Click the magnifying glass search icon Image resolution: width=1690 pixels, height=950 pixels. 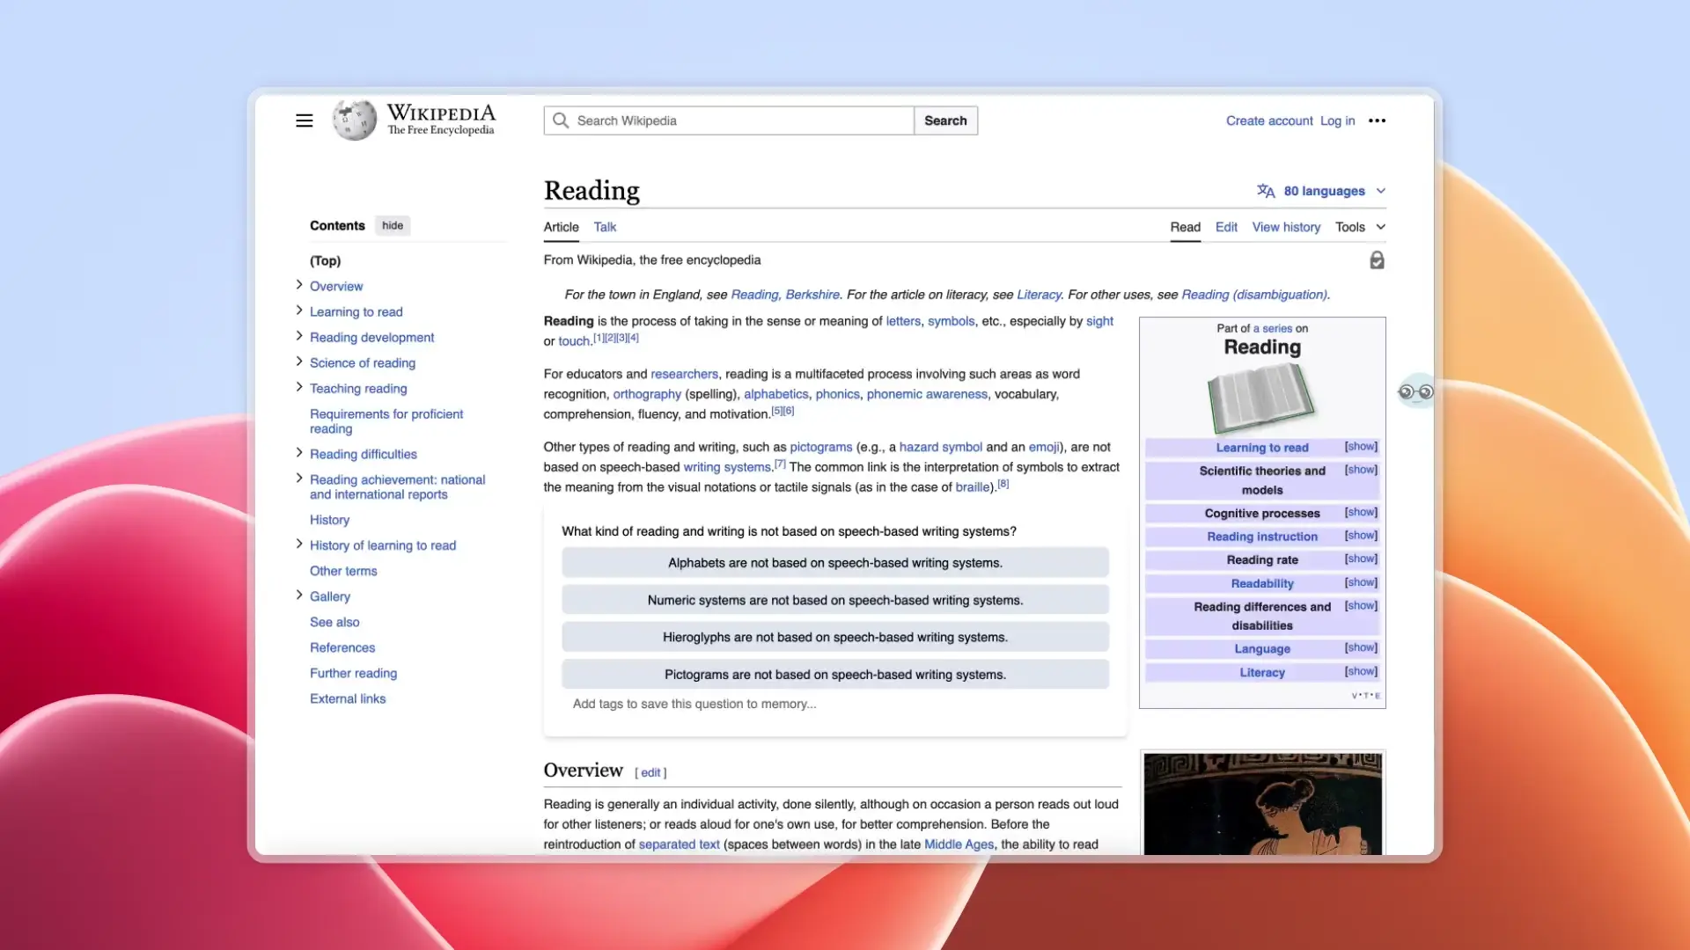(x=560, y=121)
